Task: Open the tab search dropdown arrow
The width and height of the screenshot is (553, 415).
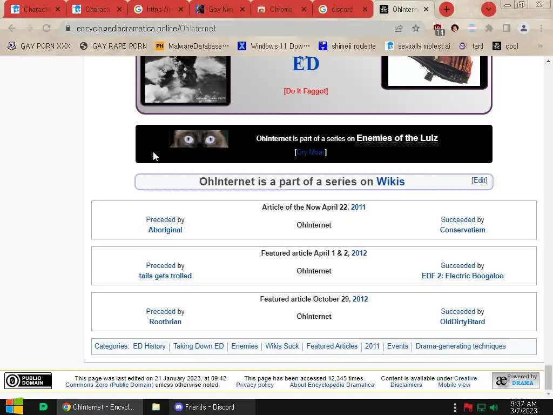Action: 488,9
